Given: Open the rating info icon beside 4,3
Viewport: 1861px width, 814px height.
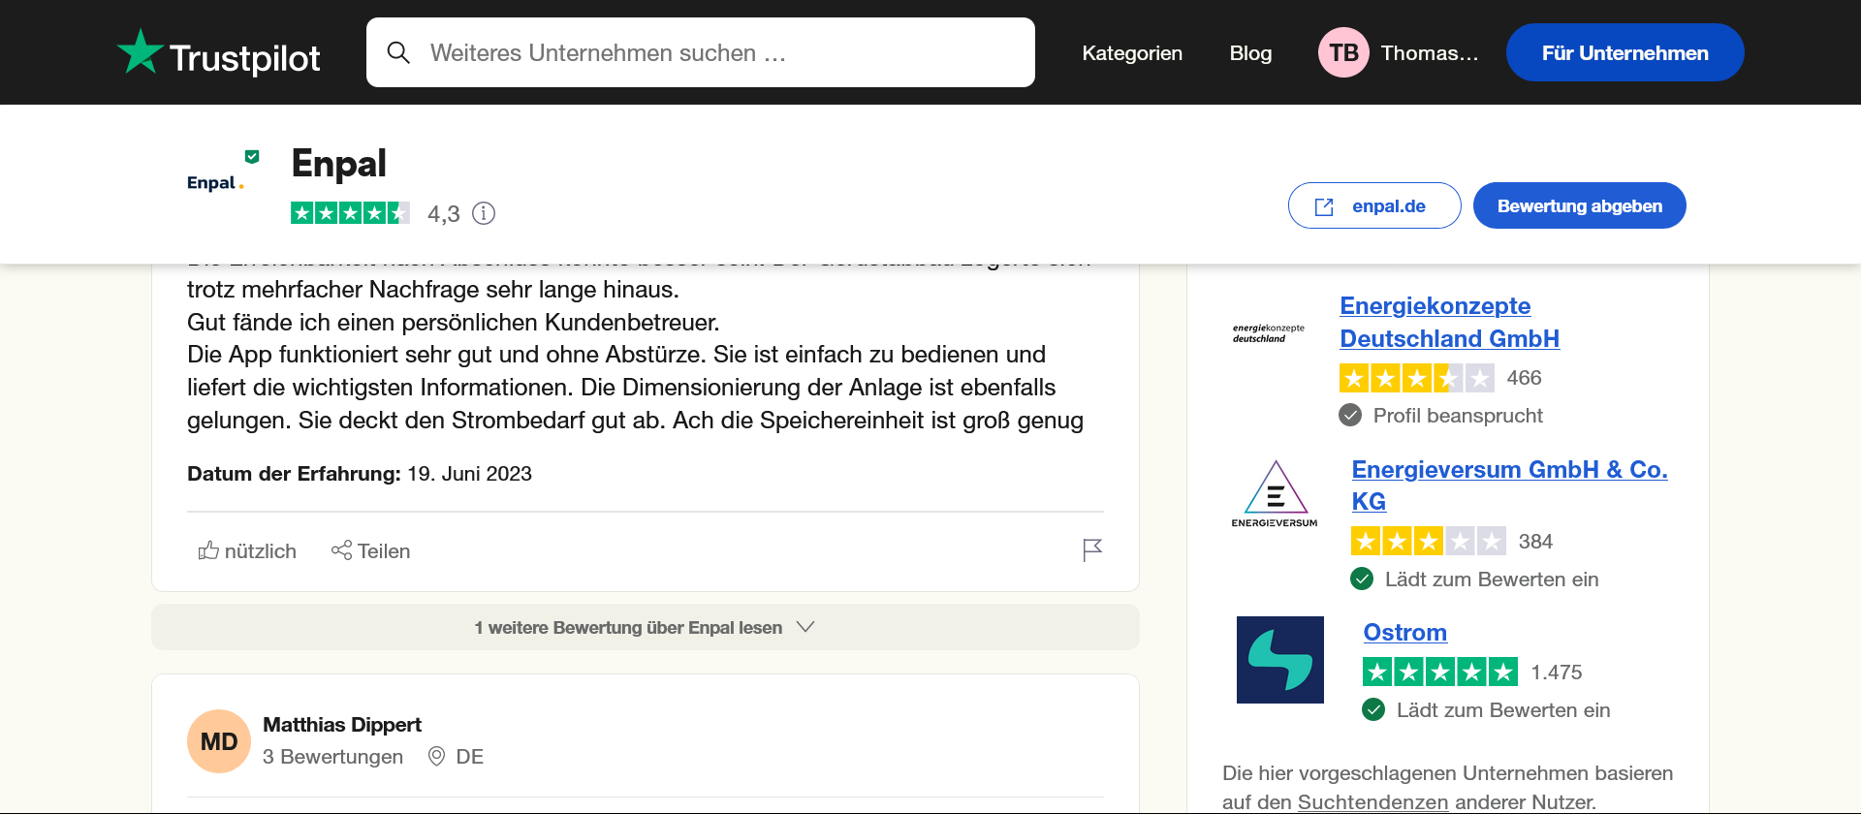Looking at the screenshot, I should pos(483,213).
